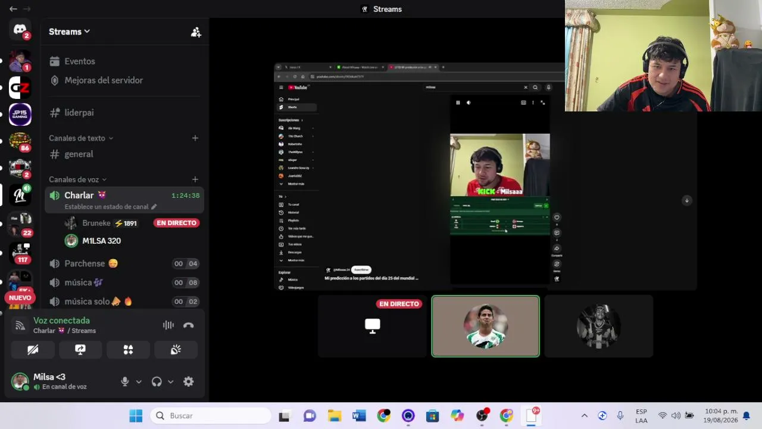The image size is (762, 429).
Task: Open Discord direct messages home
Action: pyautogui.click(x=20, y=30)
